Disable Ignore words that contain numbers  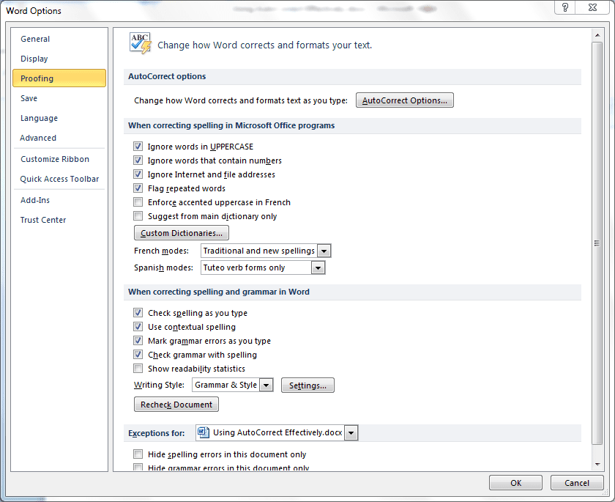(138, 160)
